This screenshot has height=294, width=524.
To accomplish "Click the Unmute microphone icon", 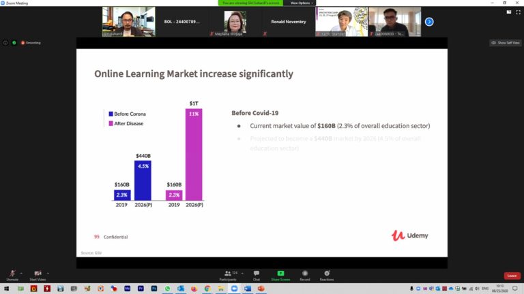I will (12, 274).
